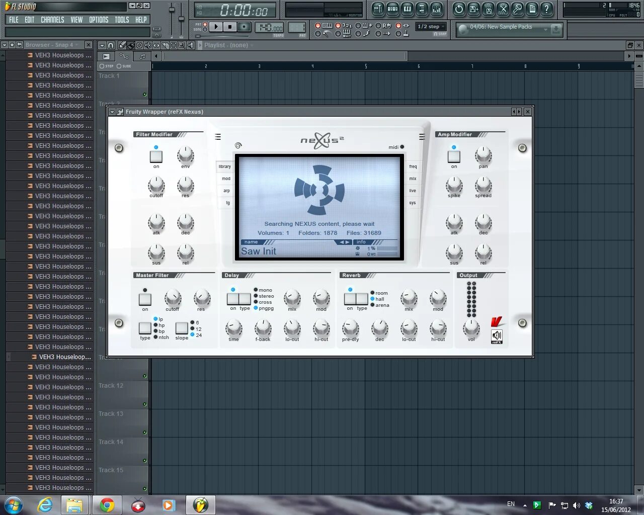644x515 pixels.
Task: Click the browser collapse structure up-arrow icon
Action: [12, 45]
